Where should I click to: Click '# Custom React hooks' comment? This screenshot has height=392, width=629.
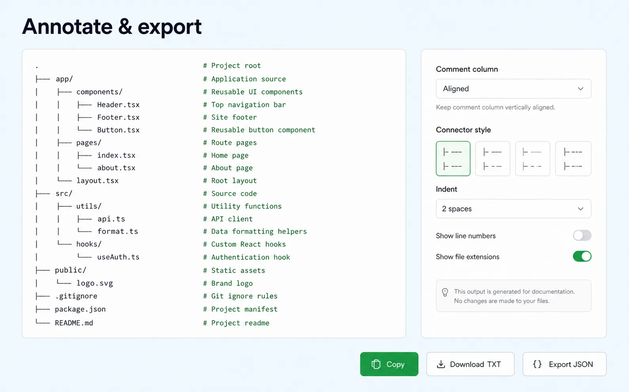[x=244, y=244]
